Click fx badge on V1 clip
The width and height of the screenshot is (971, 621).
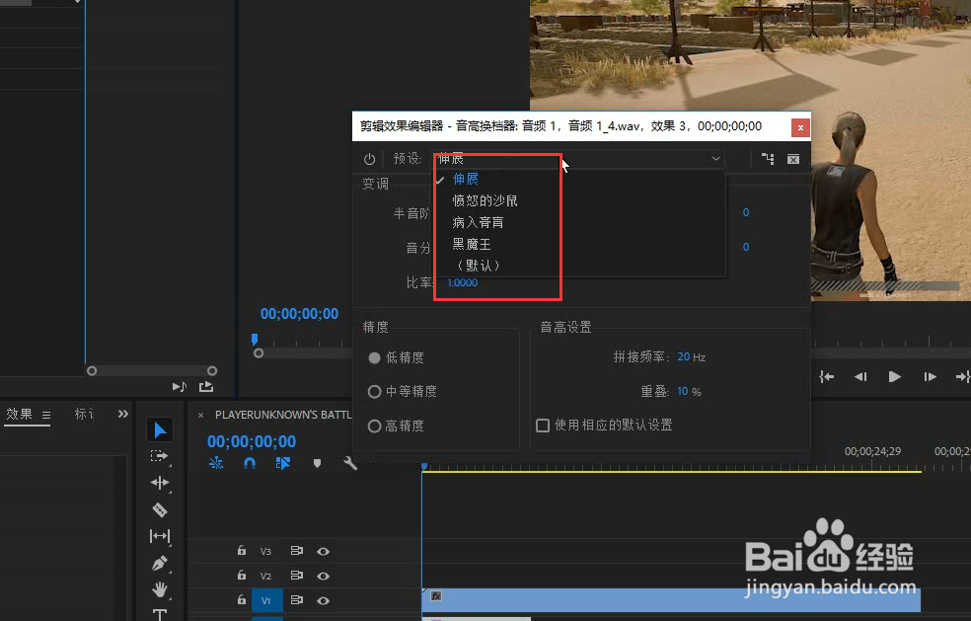pos(436,596)
